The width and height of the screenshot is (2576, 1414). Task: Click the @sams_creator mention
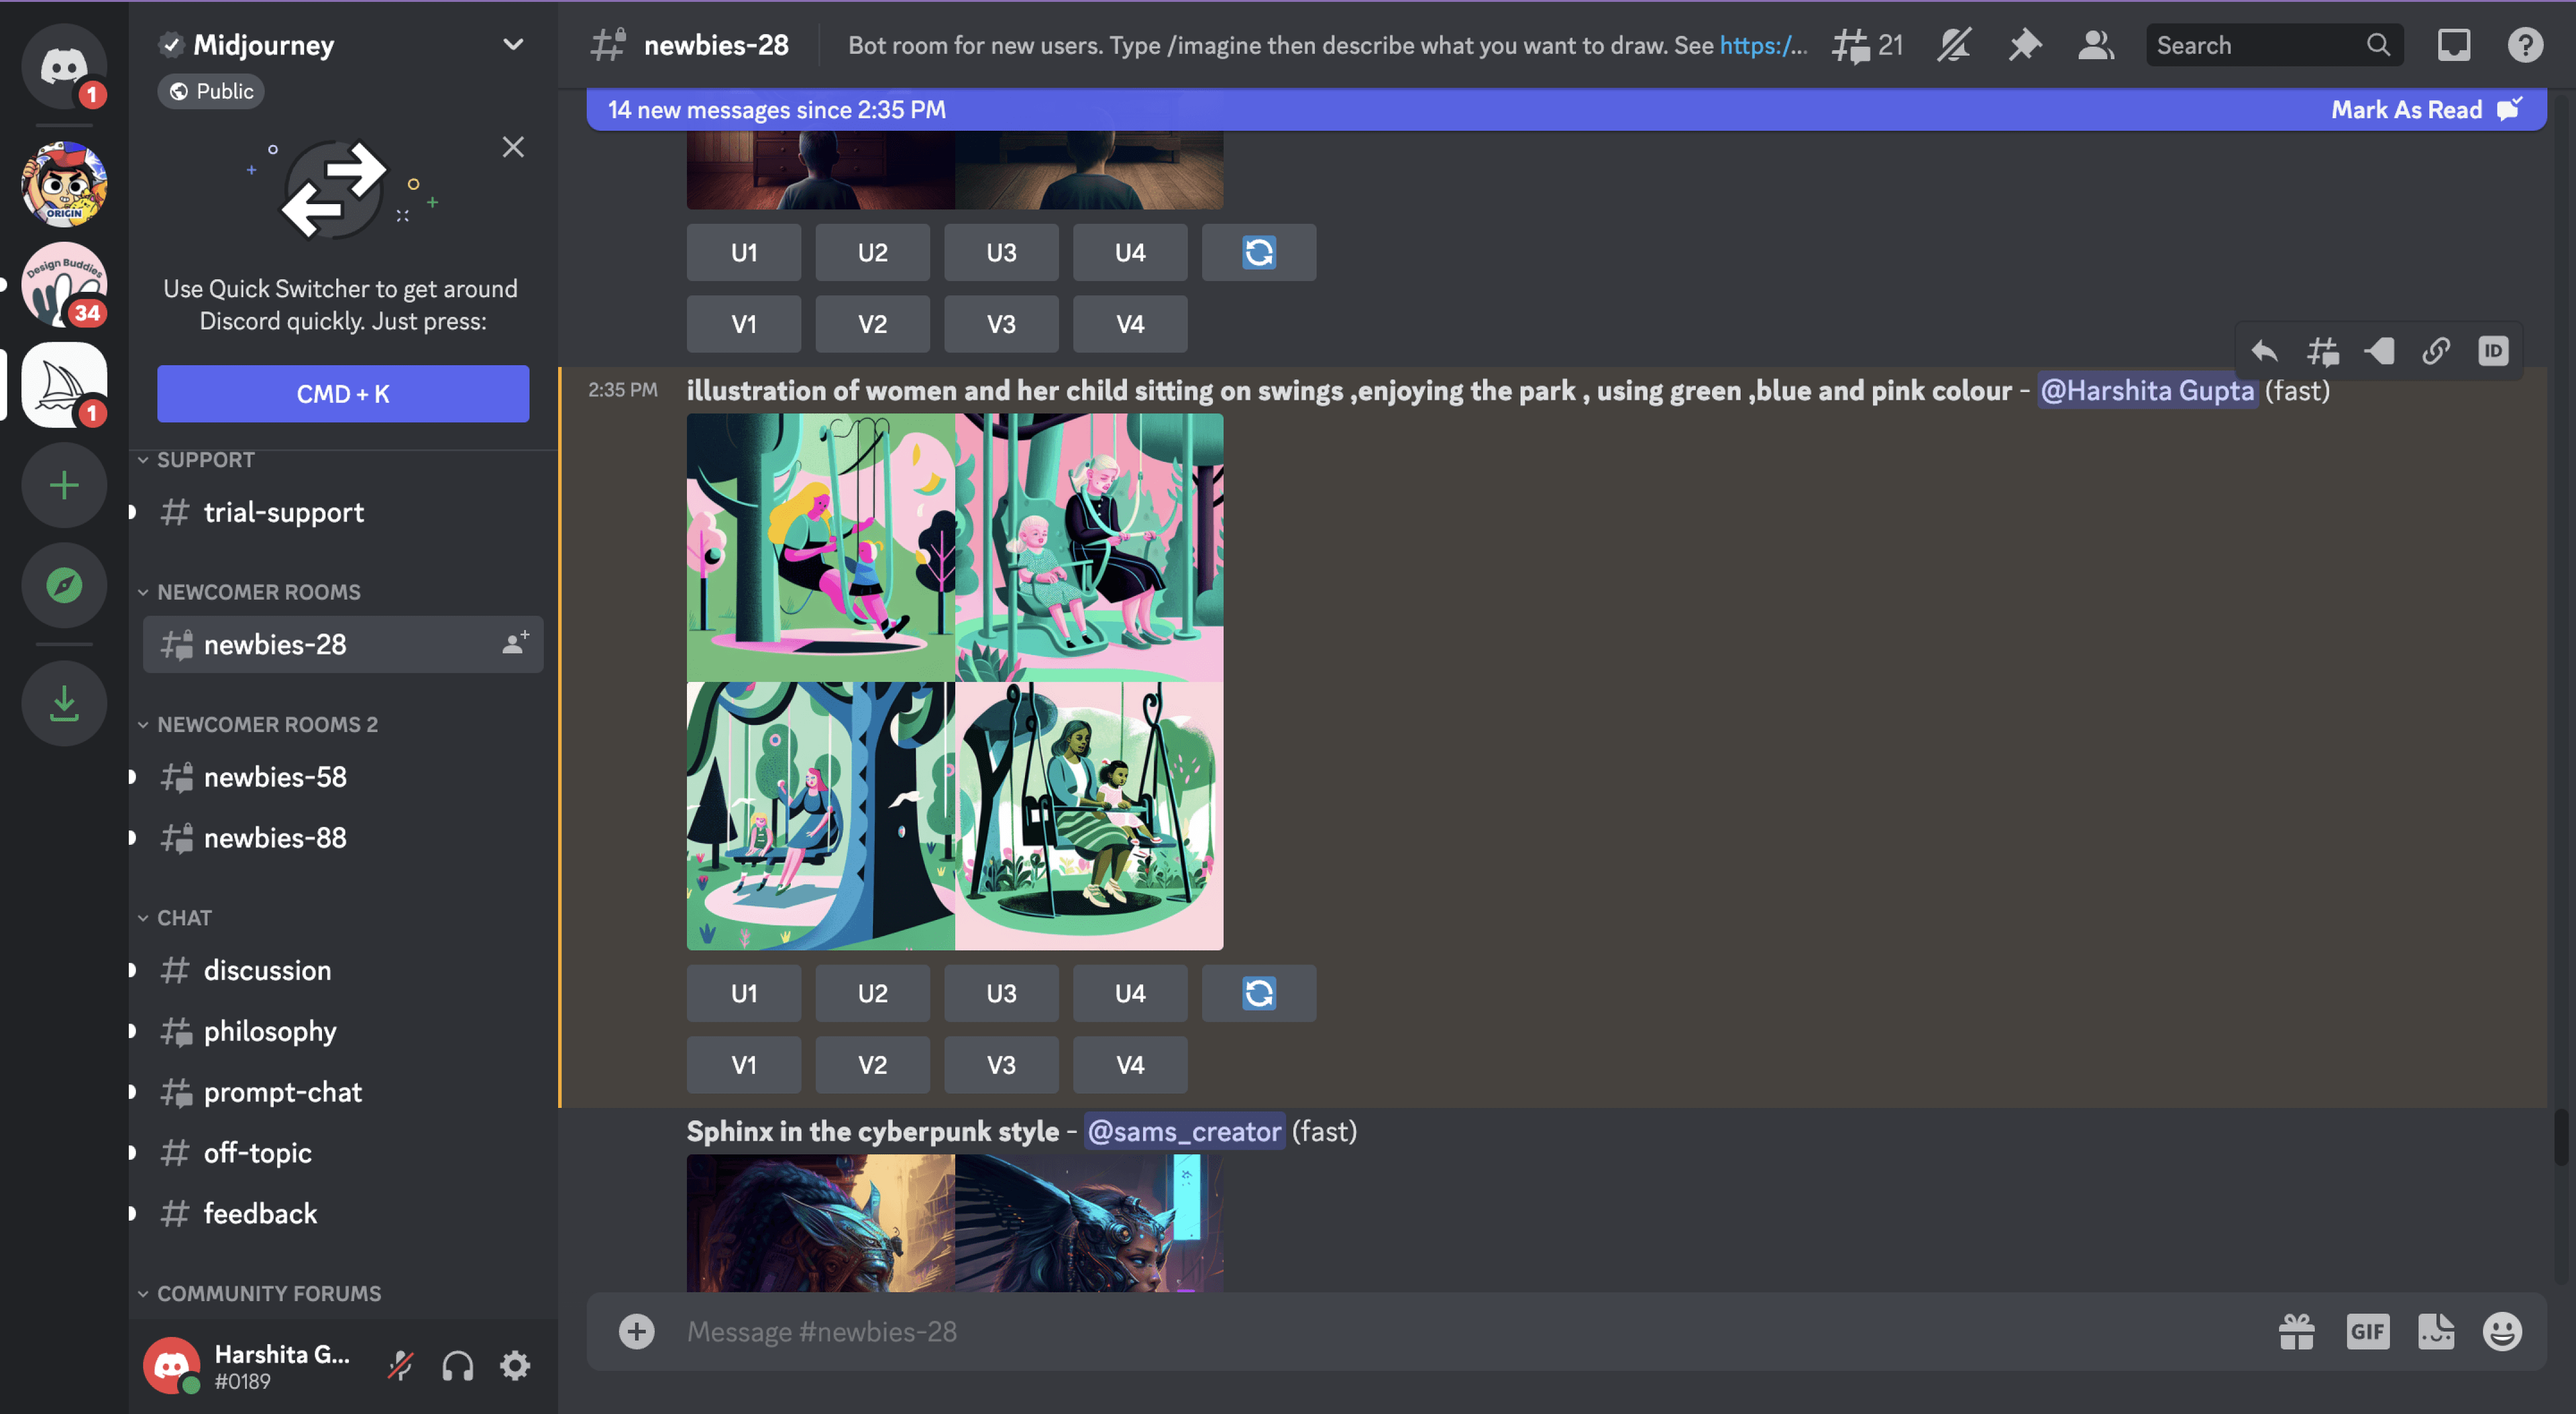coord(1184,1131)
